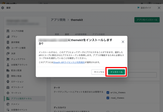Screen dimensions: 163x112
Task: Click the ロケーション pin icon
Action: 8,82
